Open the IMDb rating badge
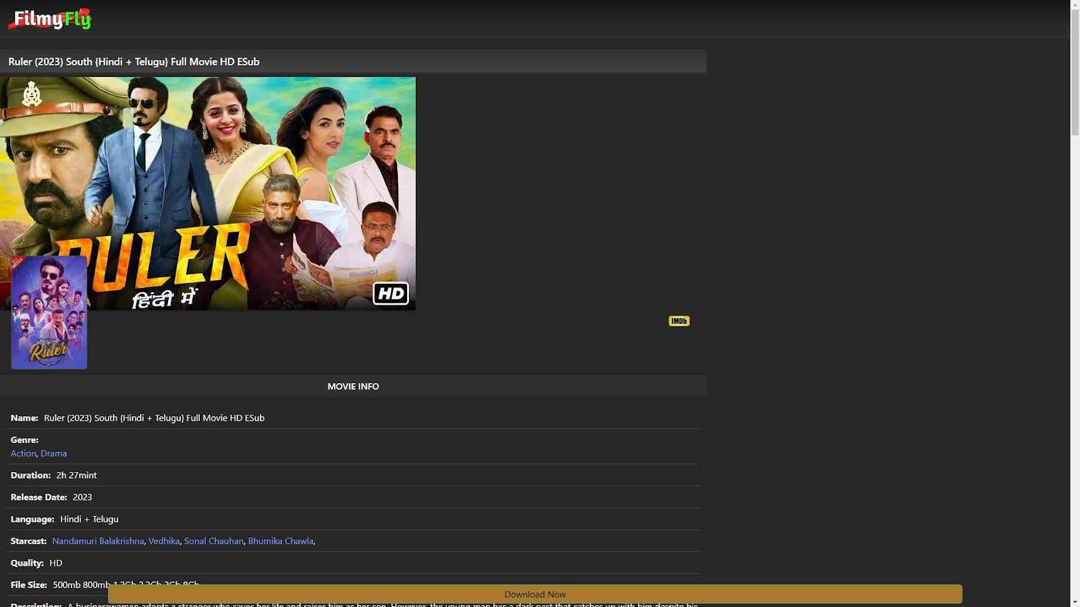The width and height of the screenshot is (1080, 607). (678, 321)
